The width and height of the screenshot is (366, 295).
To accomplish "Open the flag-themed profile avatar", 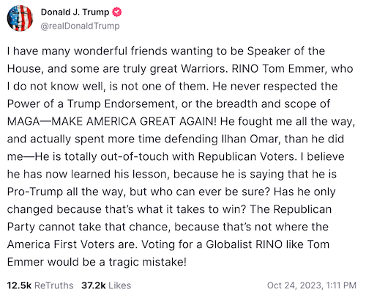I will pyautogui.click(x=20, y=18).
